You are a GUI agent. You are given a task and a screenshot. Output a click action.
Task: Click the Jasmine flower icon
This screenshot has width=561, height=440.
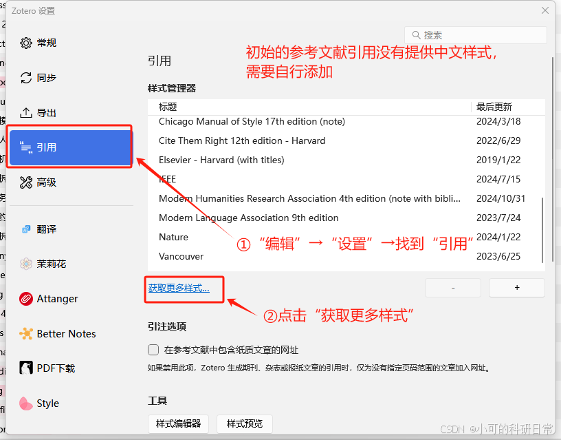pyautogui.click(x=25, y=264)
